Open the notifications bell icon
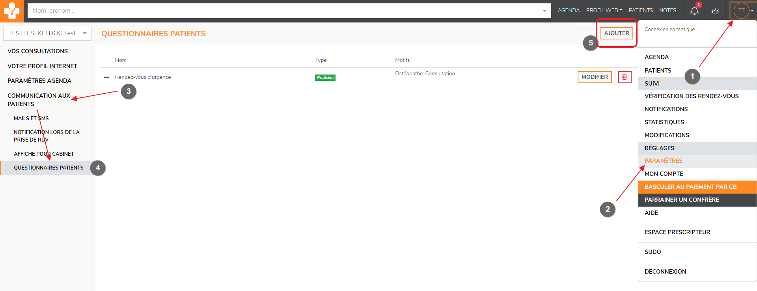The height and width of the screenshot is (291, 757). tap(694, 11)
